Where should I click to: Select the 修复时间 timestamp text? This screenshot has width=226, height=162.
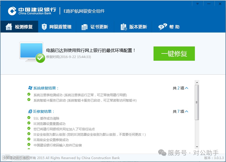pyautogui.click(x=68, y=57)
